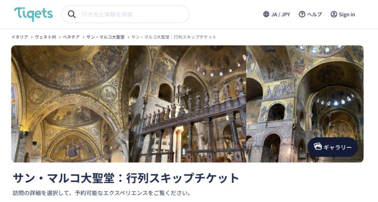Click the user profile icon
The height and width of the screenshot is (202, 378).
[334, 14]
